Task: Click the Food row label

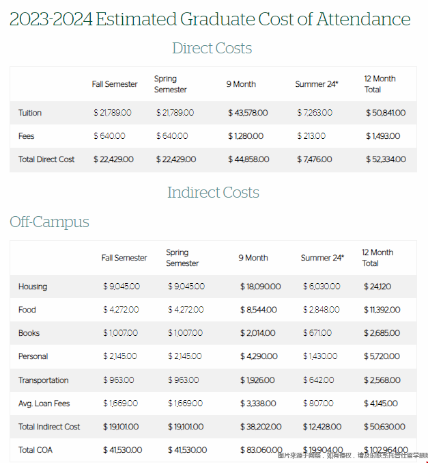Action: (27, 310)
